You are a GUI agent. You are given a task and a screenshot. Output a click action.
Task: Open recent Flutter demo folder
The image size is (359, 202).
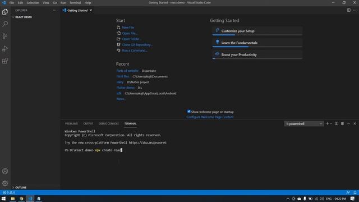[x=125, y=88]
